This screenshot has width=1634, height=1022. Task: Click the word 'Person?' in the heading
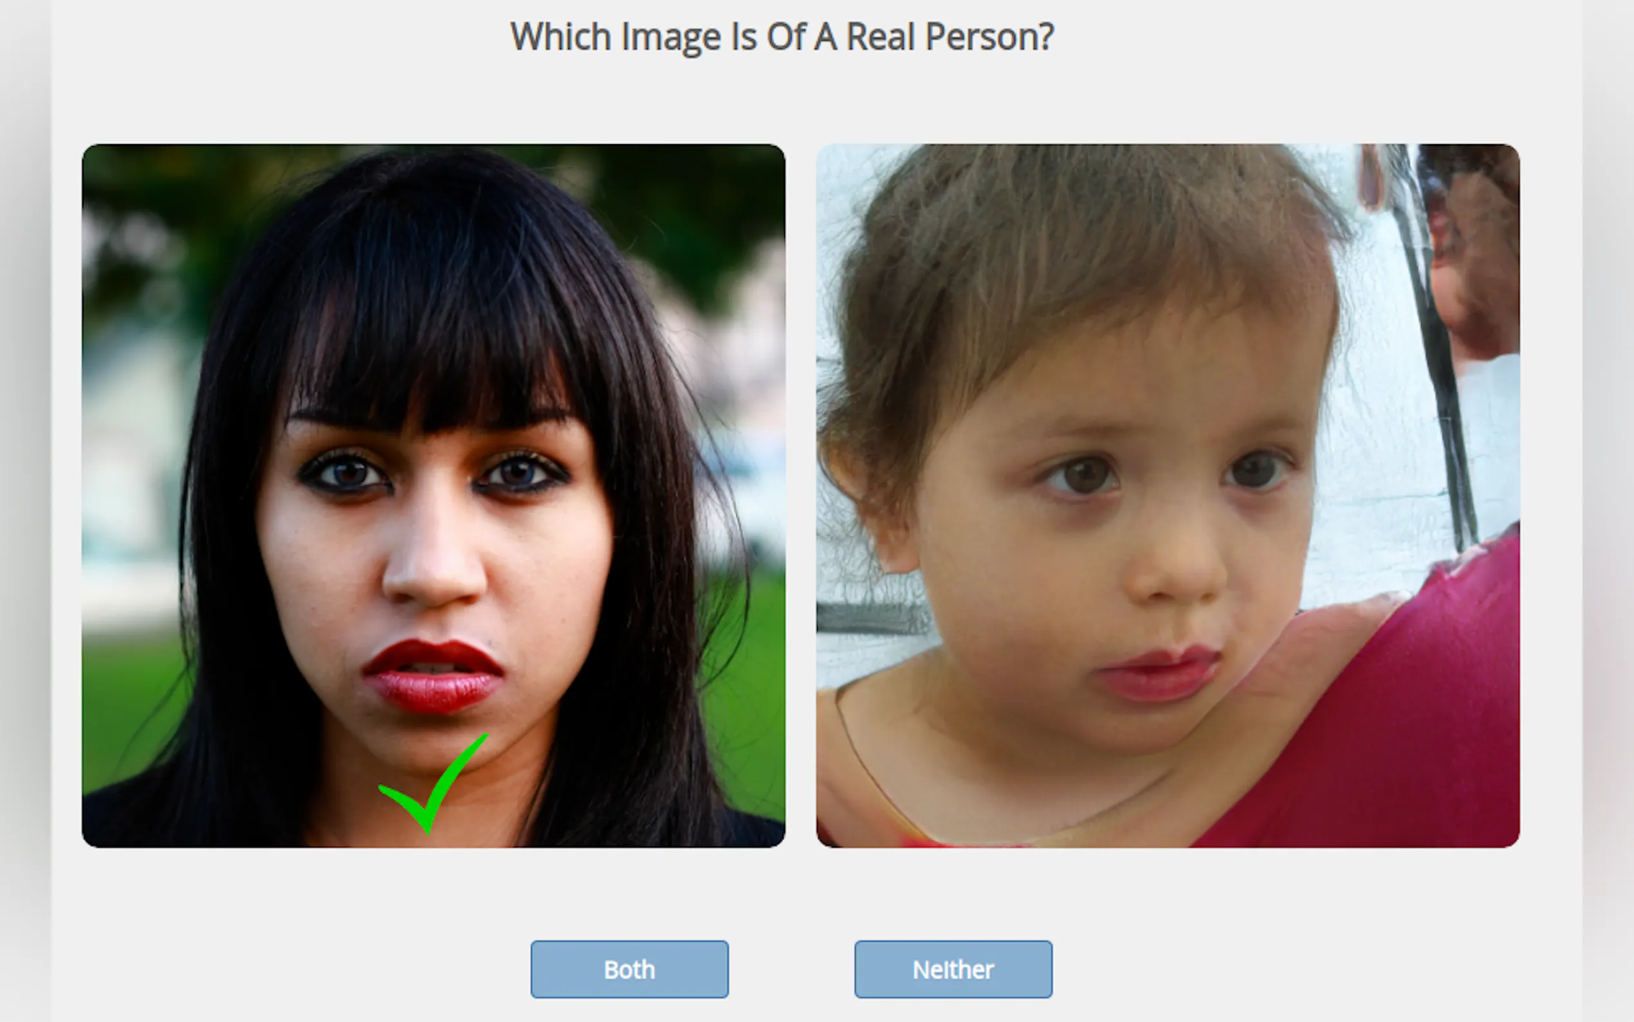[x=989, y=38]
